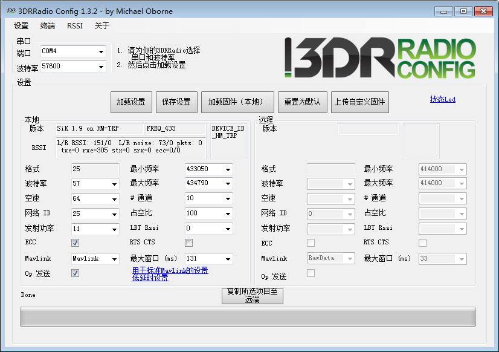Expand the local 空速 dropdown
499x352 pixels.
pyautogui.click(x=112, y=198)
